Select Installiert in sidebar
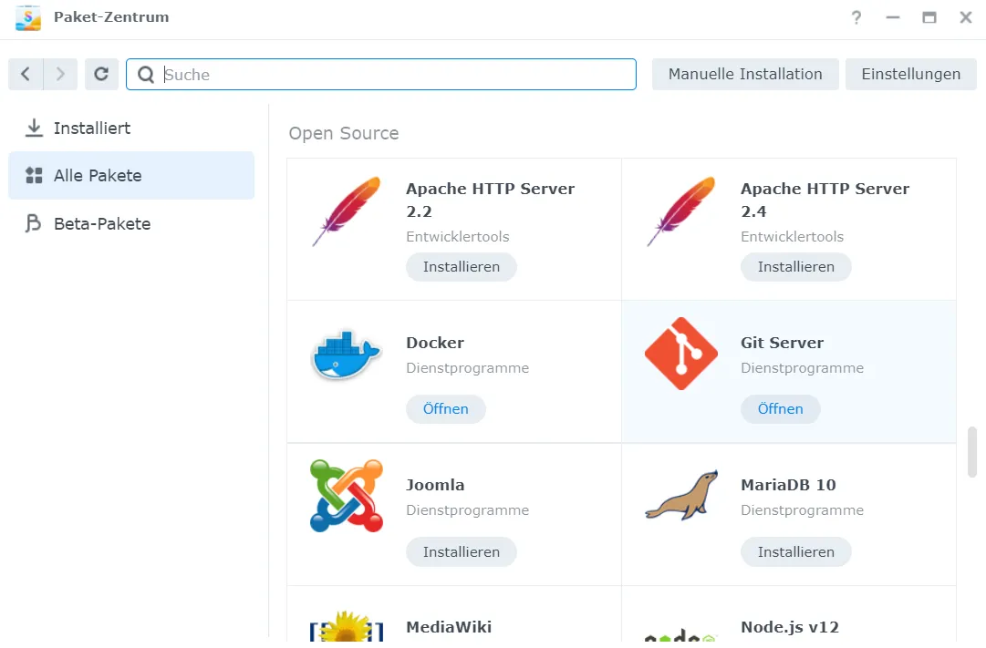The image size is (986, 648). click(x=131, y=129)
